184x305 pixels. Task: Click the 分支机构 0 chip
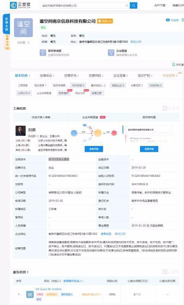(x=155, y=85)
